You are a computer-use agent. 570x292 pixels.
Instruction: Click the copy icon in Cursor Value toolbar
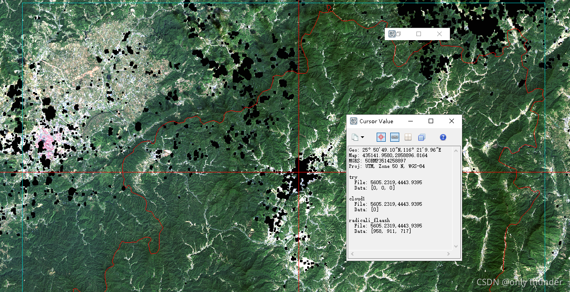[x=355, y=137]
